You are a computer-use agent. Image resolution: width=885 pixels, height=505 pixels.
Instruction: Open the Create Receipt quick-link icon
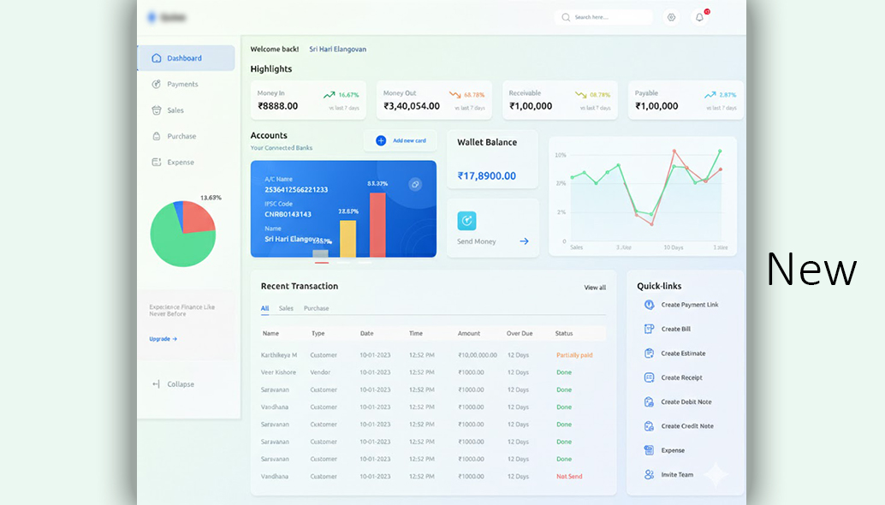coord(650,377)
